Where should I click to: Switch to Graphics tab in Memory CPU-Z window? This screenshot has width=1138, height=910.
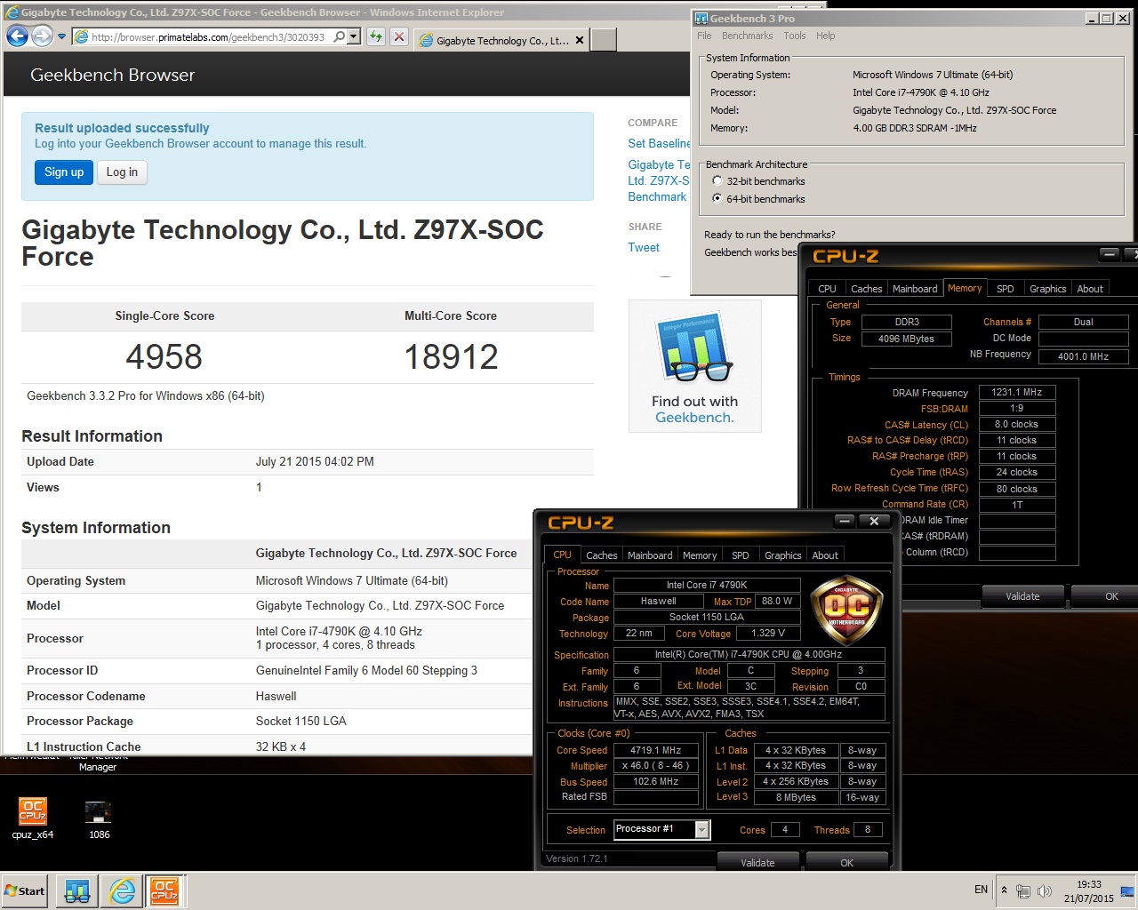click(1048, 289)
